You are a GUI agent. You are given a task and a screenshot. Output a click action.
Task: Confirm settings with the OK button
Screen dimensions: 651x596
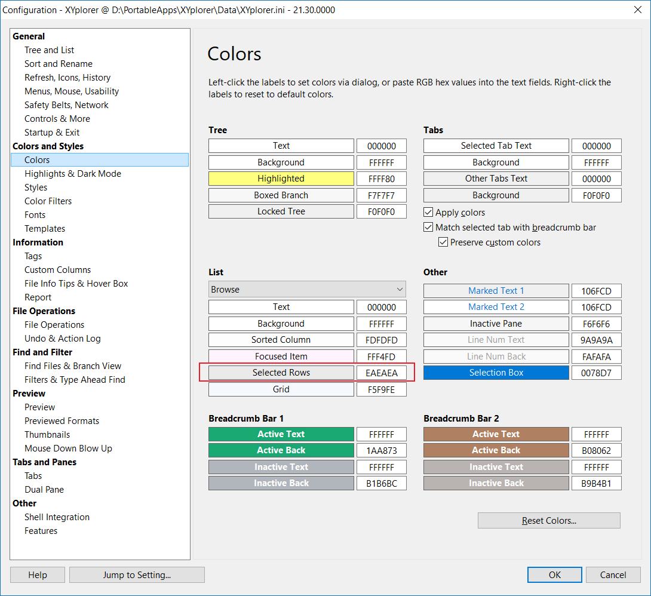(554, 575)
